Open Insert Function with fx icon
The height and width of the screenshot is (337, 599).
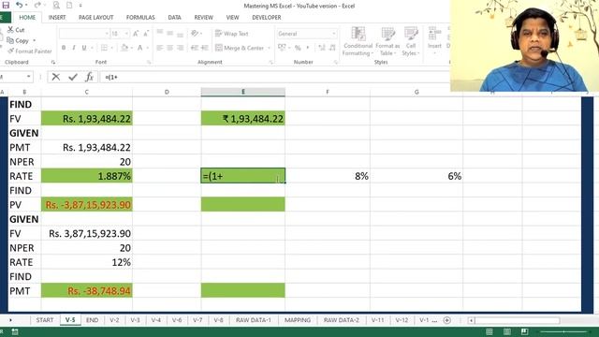pyautogui.click(x=90, y=77)
